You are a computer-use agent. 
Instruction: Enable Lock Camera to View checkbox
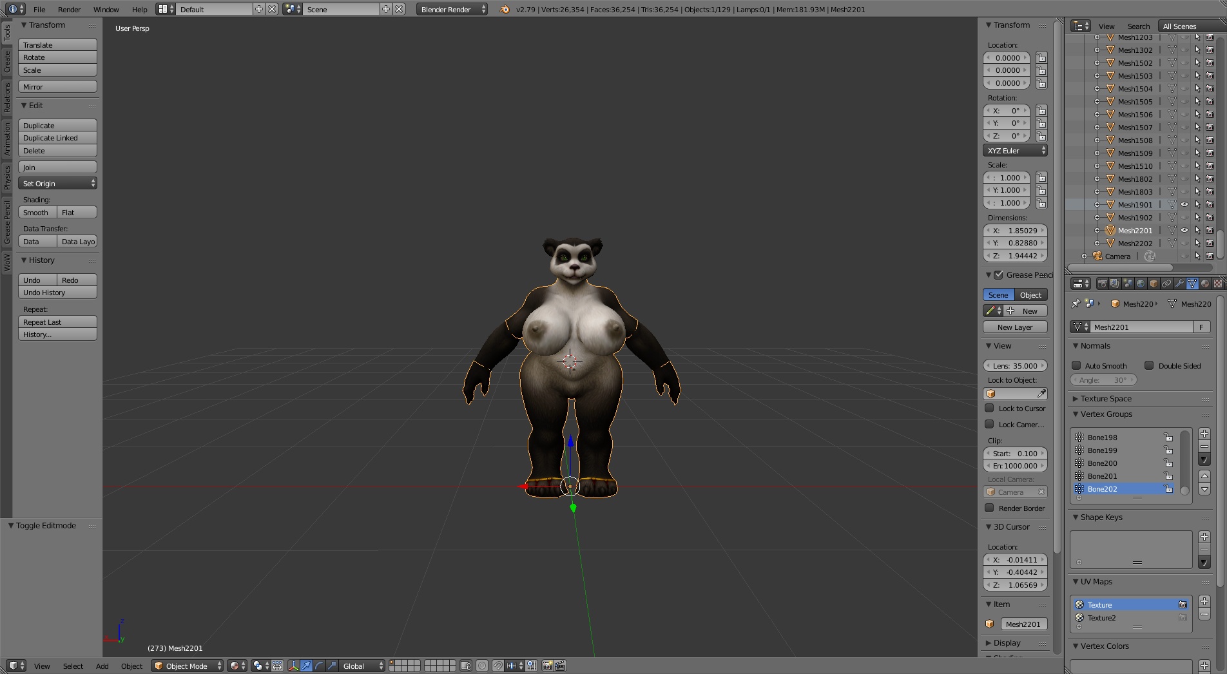tap(989, 424)
